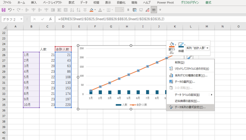Image resolution: width=246 pixels, height=140 pixels.
Task: Click the select-all corner triangle of sheet
Action: [x=5, y=28]
